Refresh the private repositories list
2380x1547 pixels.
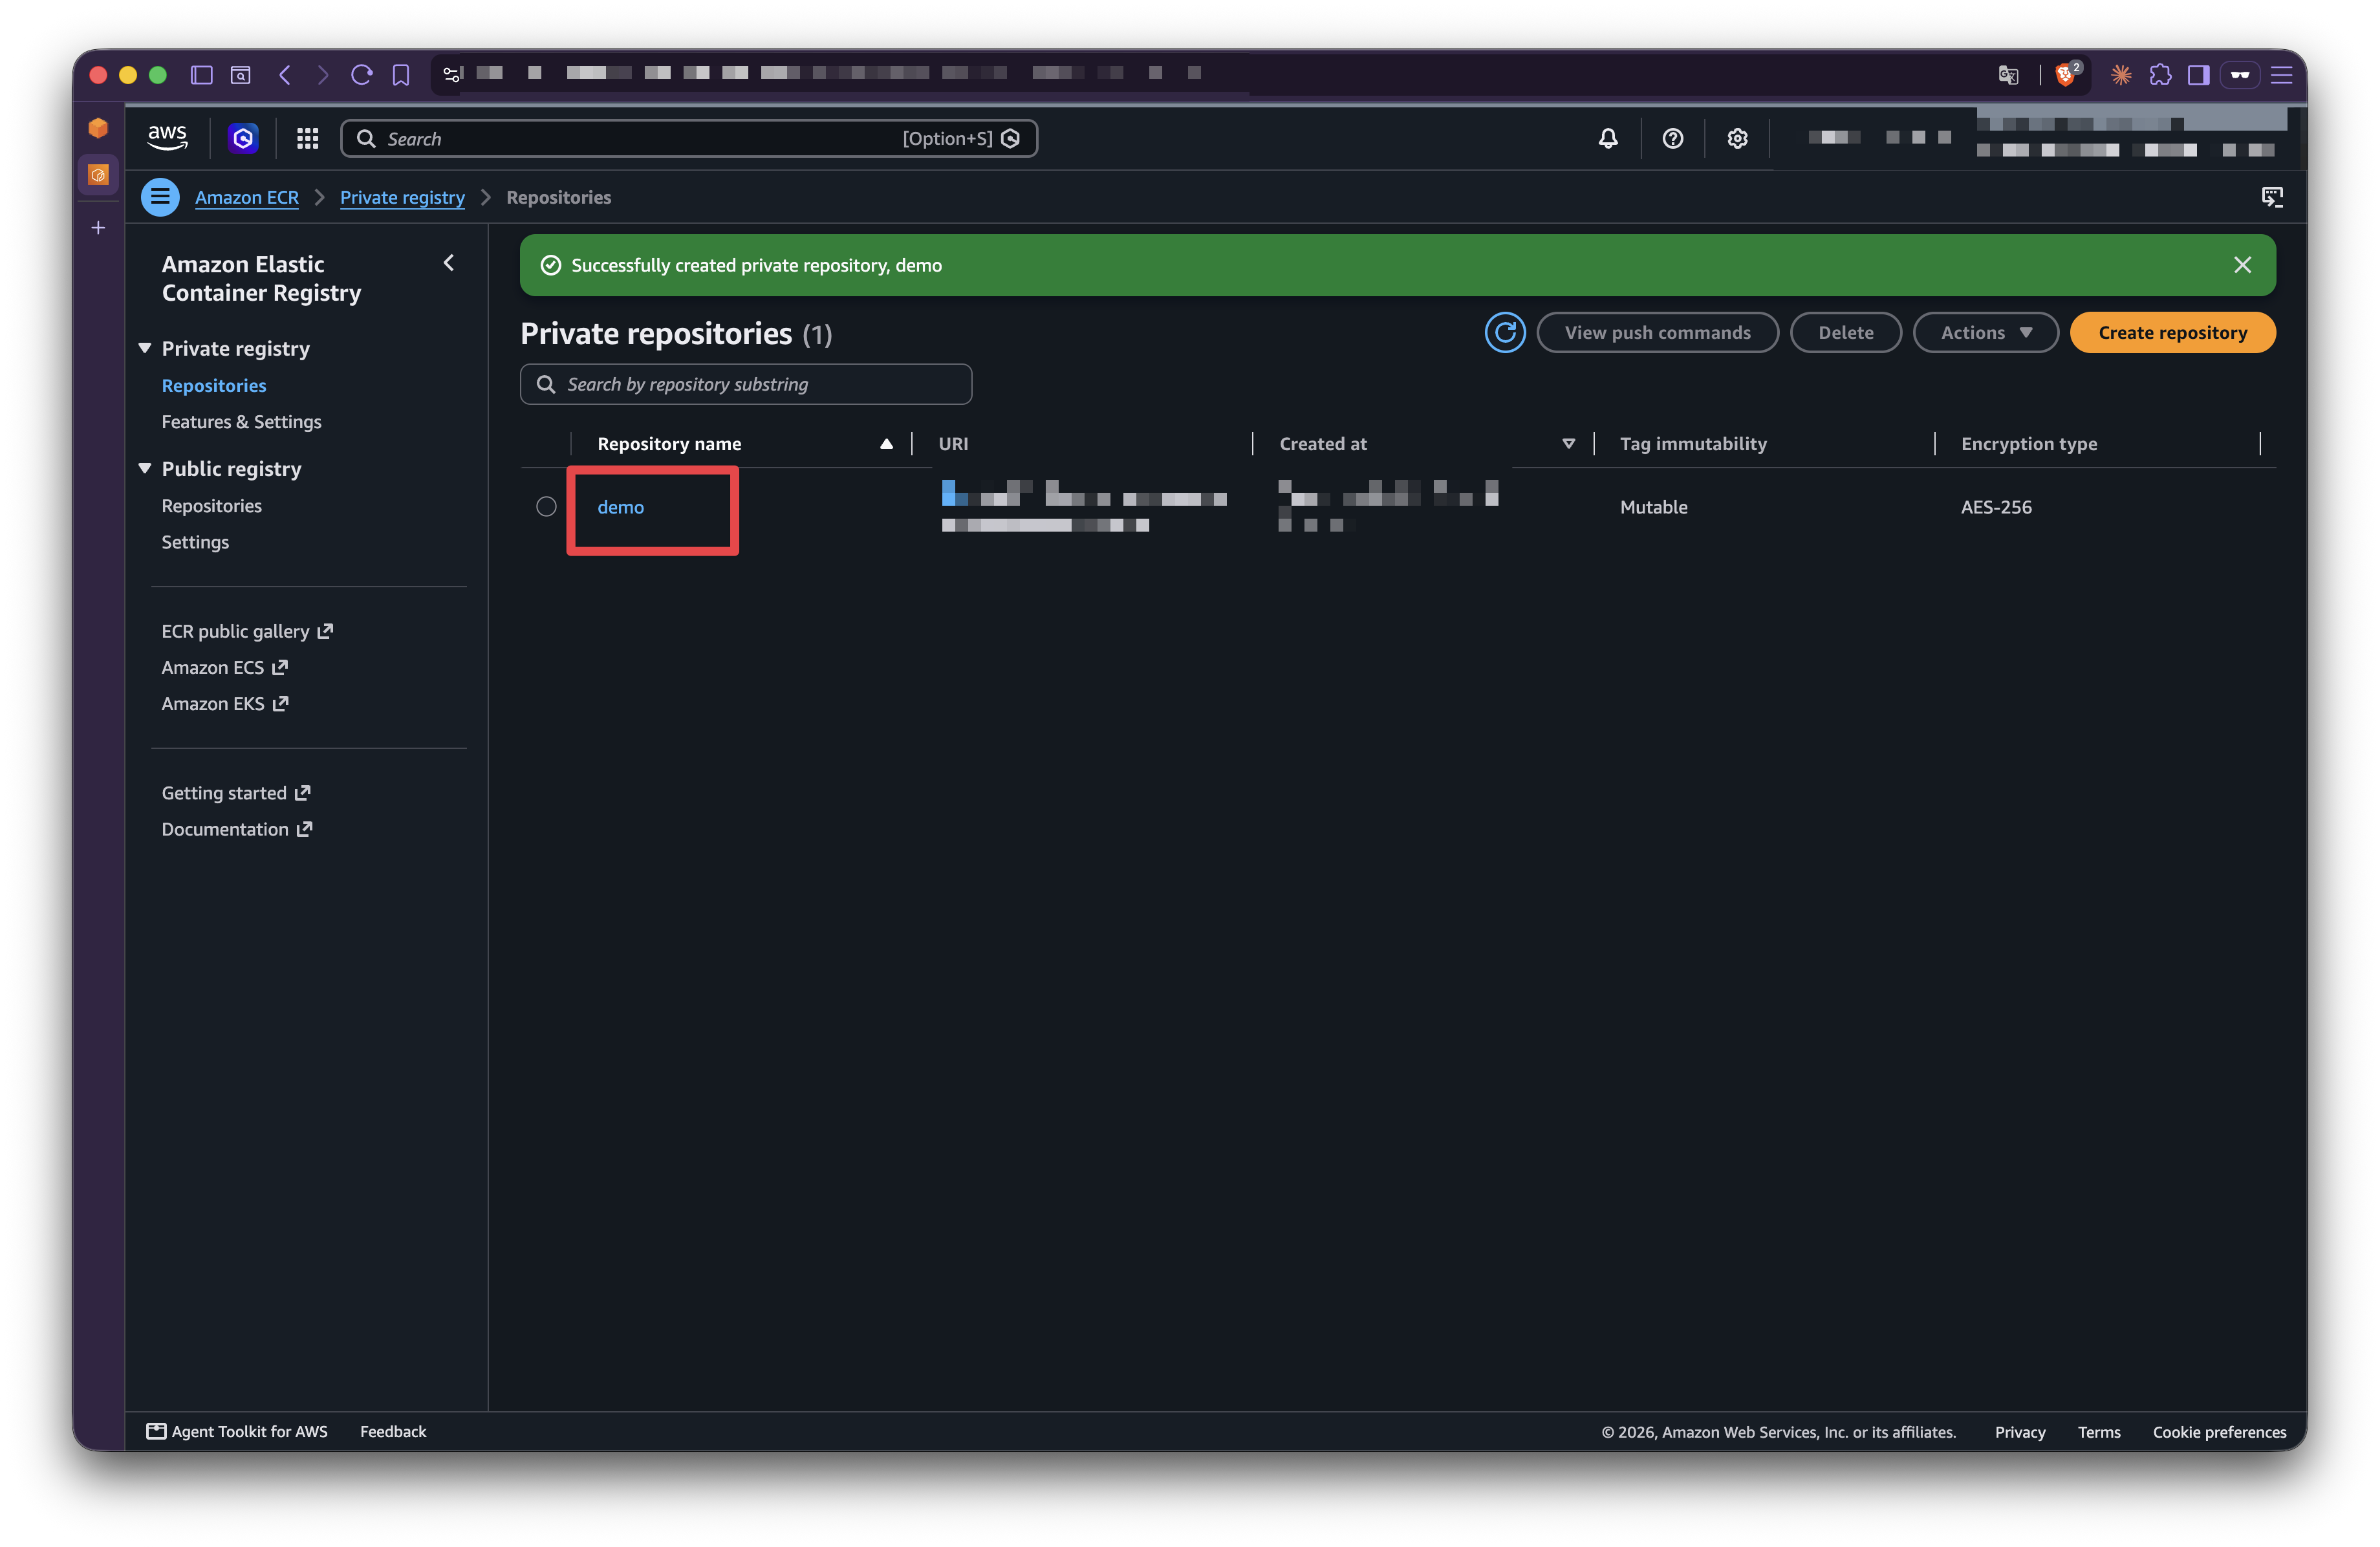tap(1504, 333)
